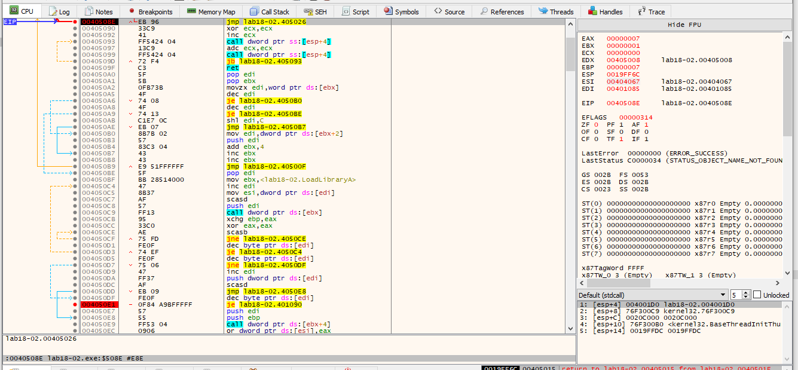Open the Trace tab
The width and height of the screenshot is (798, 370).
pos(652,11)
